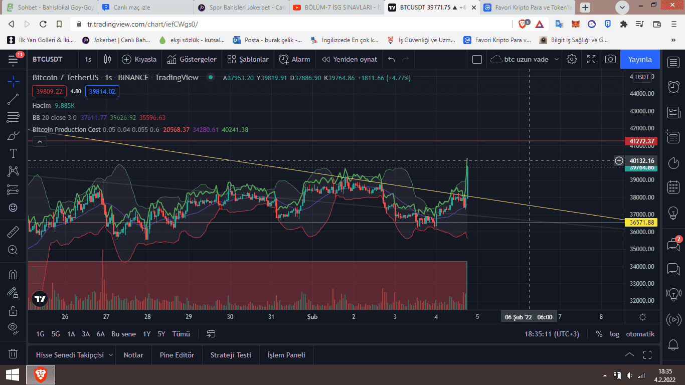Screen dimensions: 685x385
Task: Create an Alarm alert
Action: click(x=295, y=59)
